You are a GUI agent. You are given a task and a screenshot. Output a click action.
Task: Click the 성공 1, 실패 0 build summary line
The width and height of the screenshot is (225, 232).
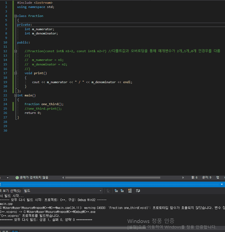tap(46, 220)
